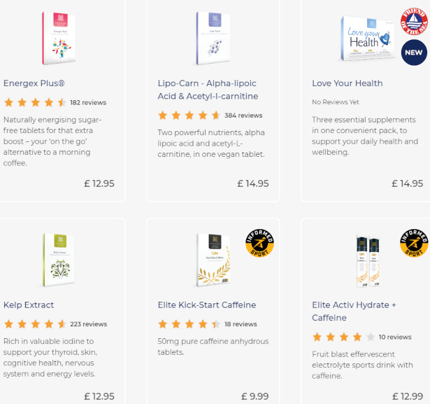Click Informed Sport badge on Elite Activ Hydrate
The image size is (430, 404).
pyautogui.click(x=414, y=243)
